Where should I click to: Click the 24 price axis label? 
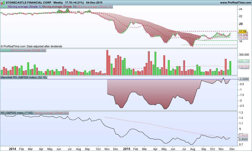241,9
